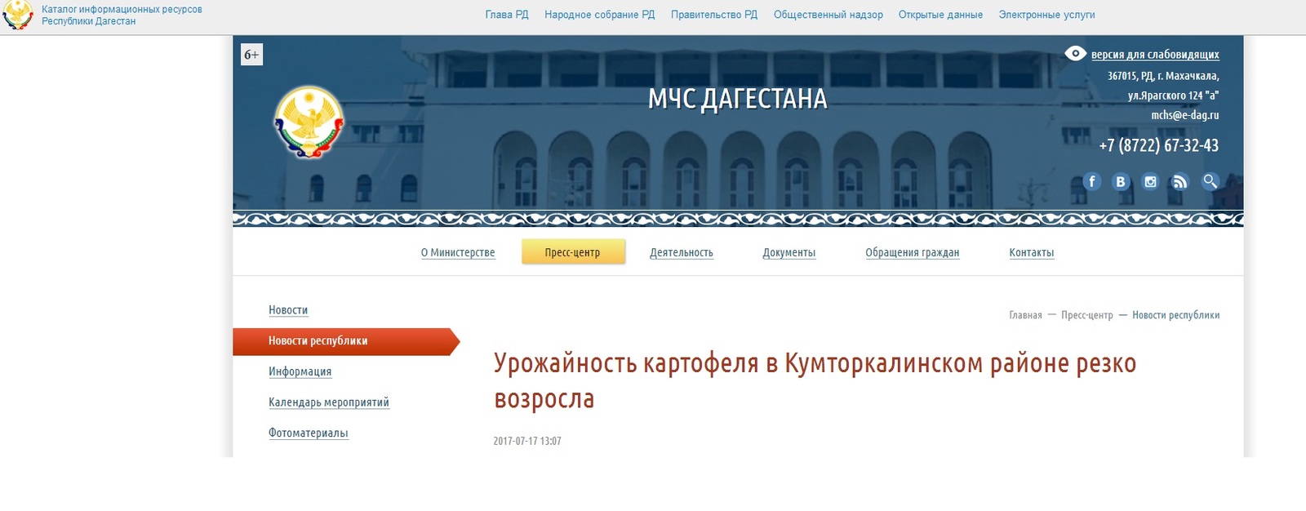Viewport: 1306px width, 511px height.
Task: Open Обращения граждан page
Action: pyautogui.click(x=912, y=252)
